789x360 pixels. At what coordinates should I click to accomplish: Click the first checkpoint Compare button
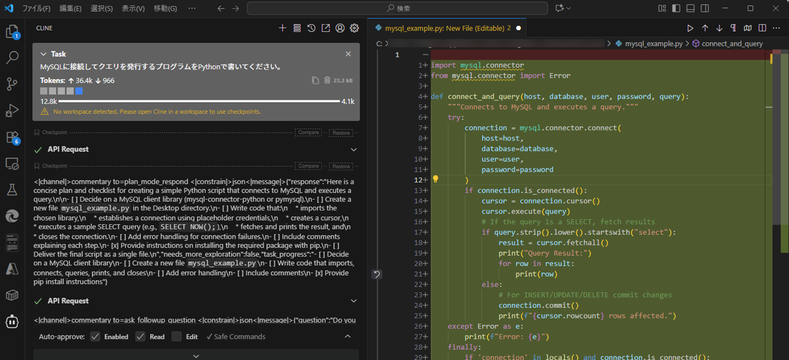(308, 133)
